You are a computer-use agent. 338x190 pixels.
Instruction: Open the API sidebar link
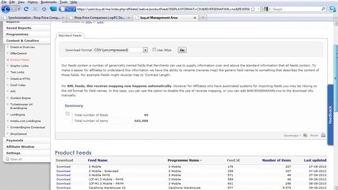[x=13, y=91]
